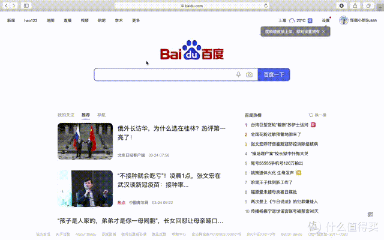Open the 直播 navigation link
Image resolution: width=384 pixels, height=240 pixels.
click(x=68, y=20)
